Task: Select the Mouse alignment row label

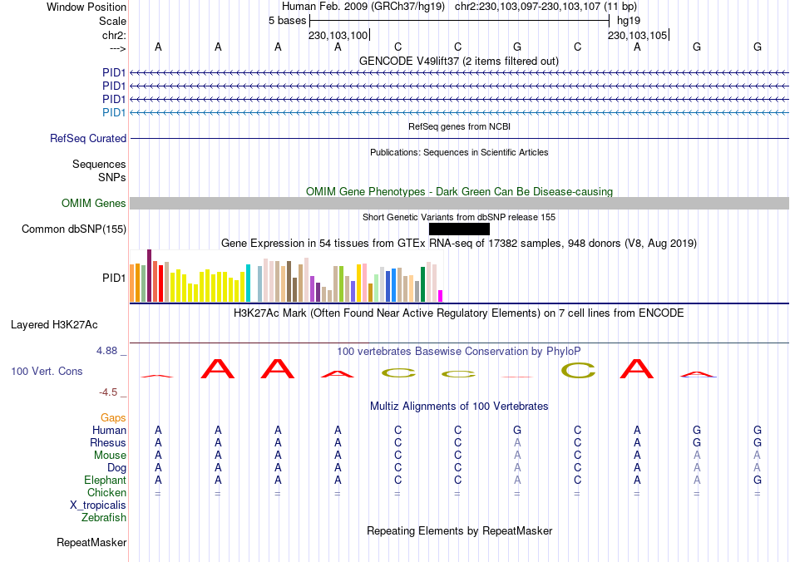Action: click(110, 456)
